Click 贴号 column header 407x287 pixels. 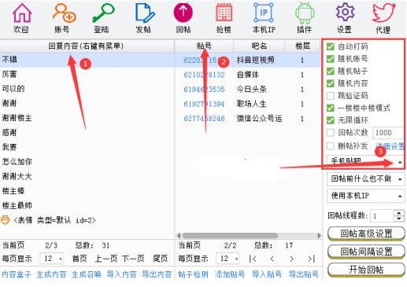[x=204, y=46]
